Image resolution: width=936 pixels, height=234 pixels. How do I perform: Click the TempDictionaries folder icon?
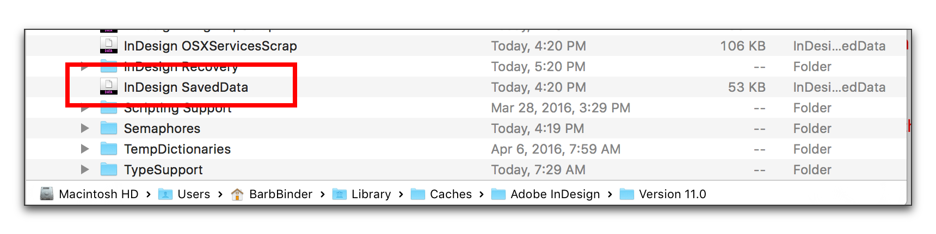[109, 149]
